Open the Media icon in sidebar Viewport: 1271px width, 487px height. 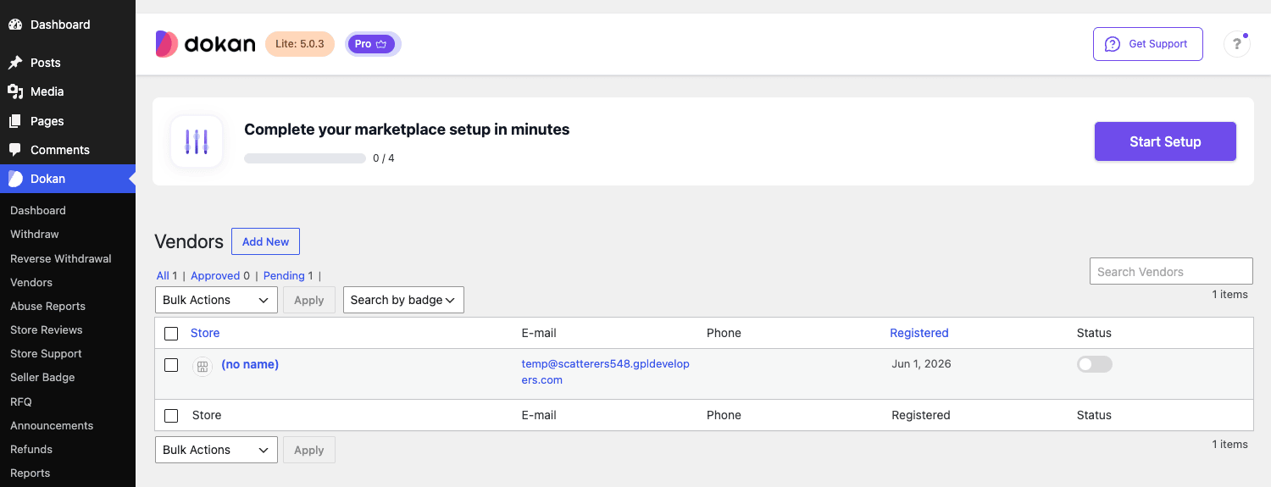click(15, 91)
